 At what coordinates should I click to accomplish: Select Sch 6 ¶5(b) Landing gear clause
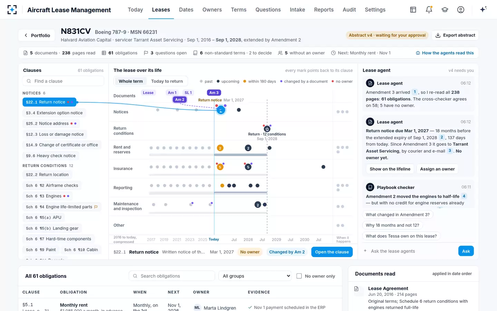coord(52,228)
